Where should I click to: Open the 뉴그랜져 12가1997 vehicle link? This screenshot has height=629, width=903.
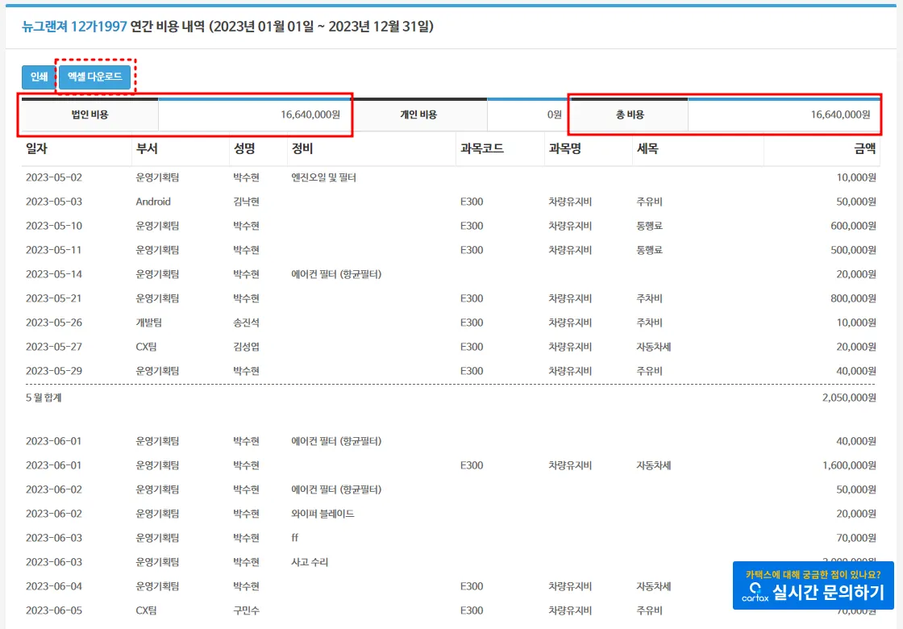click(74, 27)
